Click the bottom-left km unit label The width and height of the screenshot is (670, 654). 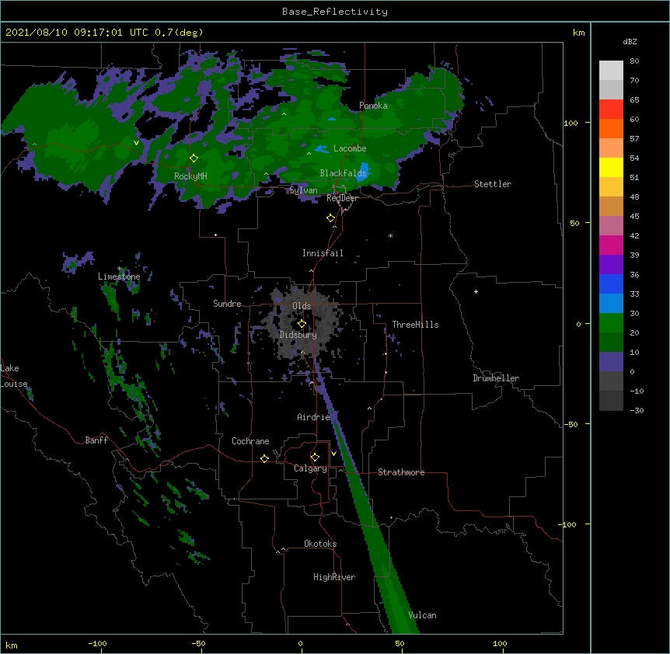coord(11,645)
